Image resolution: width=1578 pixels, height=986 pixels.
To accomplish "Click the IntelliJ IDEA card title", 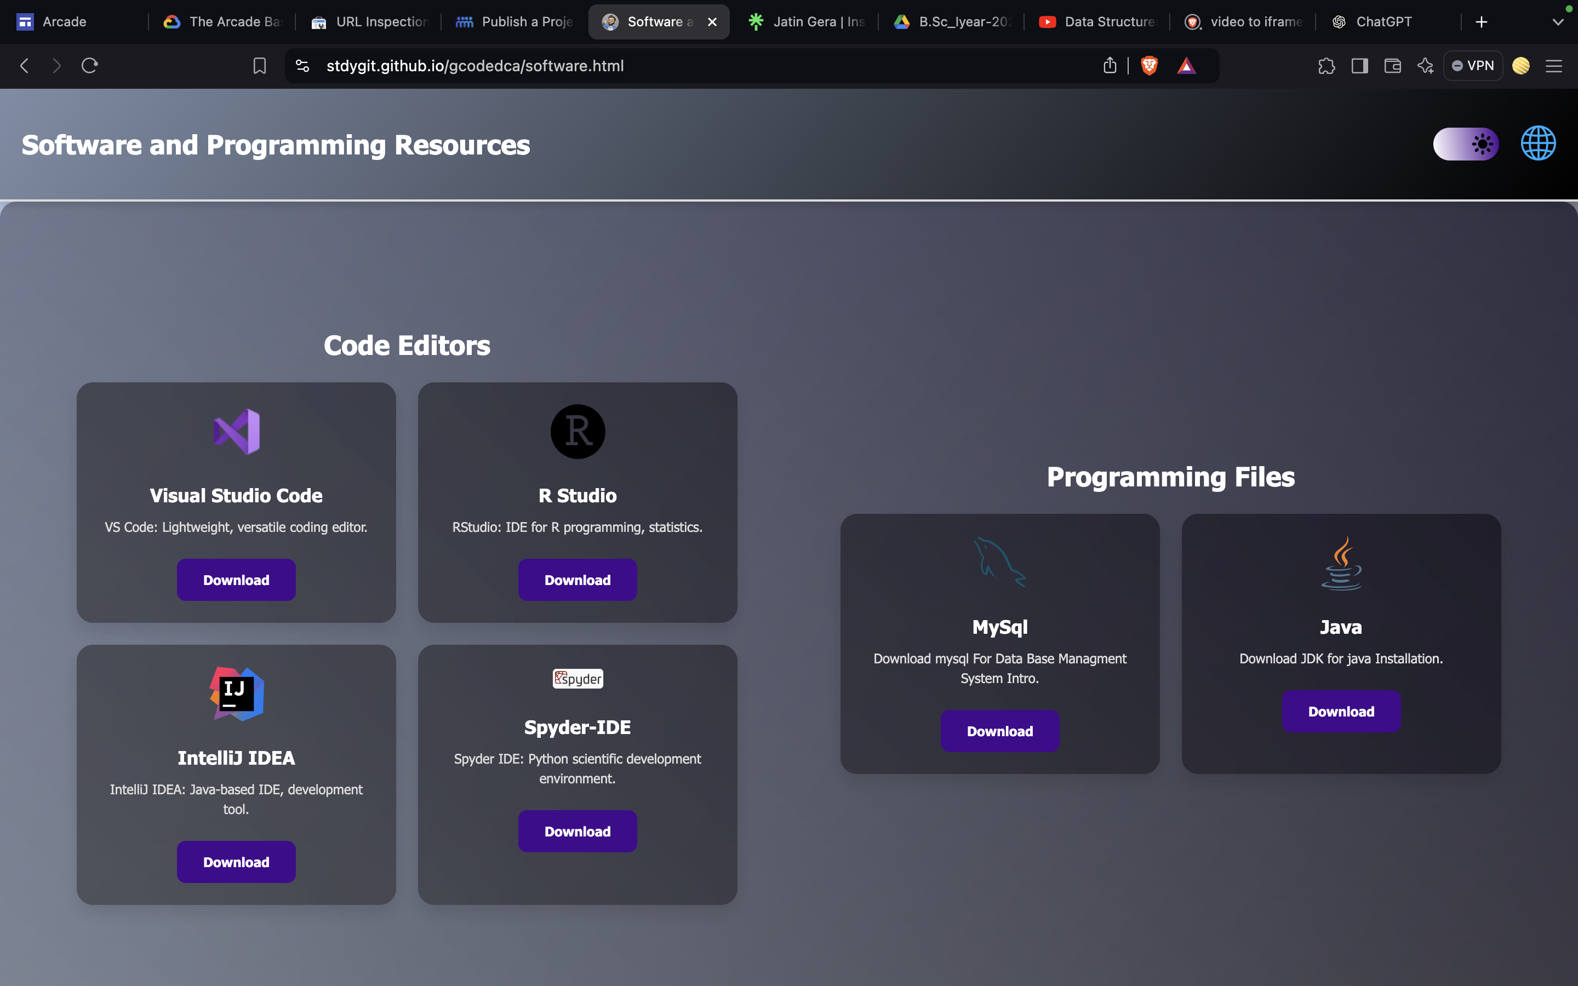I will coord(236,758).
